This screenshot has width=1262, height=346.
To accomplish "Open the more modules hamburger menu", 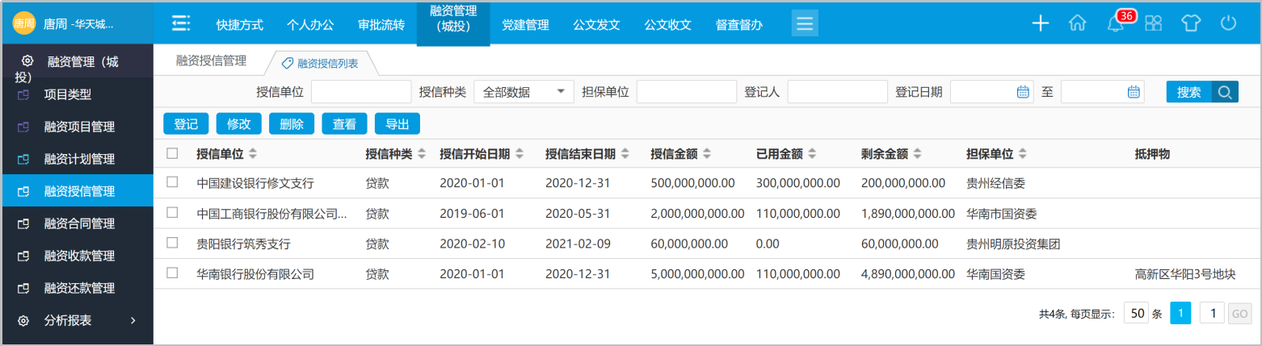I will click(x=805, y=23).
